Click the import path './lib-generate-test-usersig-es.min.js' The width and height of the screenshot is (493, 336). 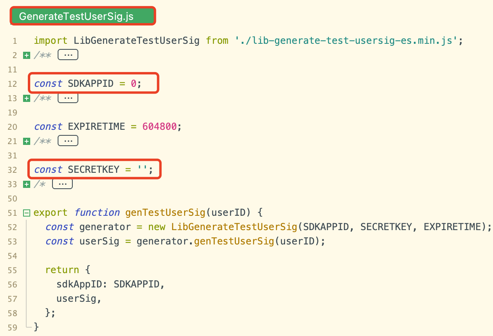346,41
